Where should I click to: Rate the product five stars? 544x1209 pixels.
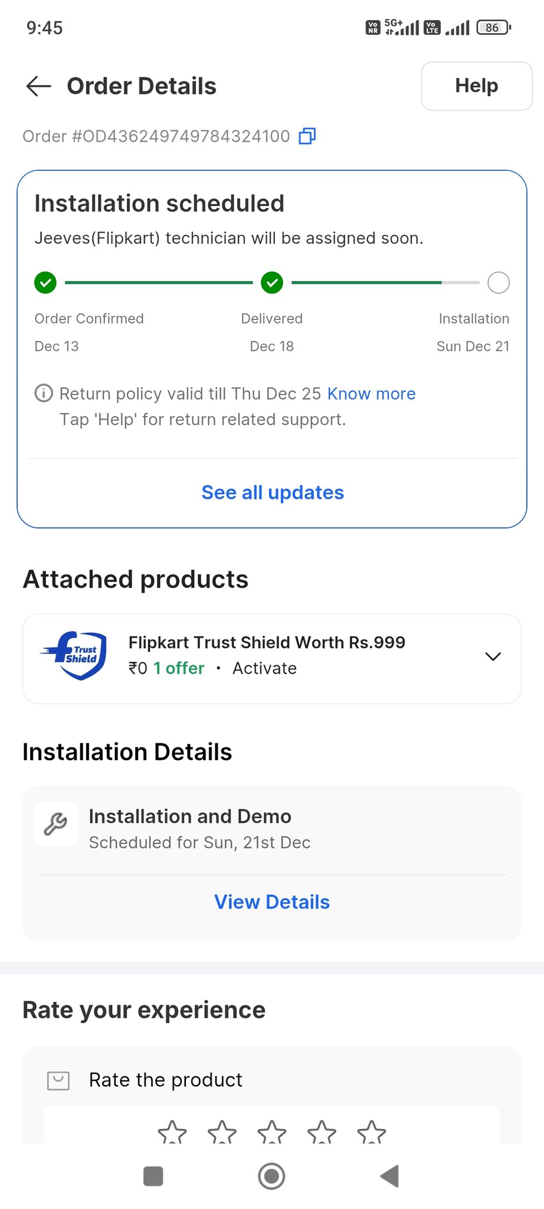click(372, 1132)
